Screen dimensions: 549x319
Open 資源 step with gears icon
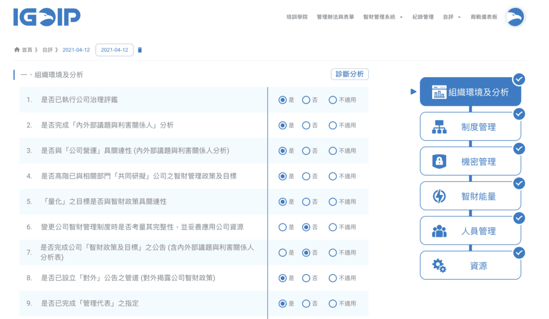[x=470, y=266]
